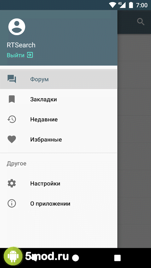Screen dimensions: 151x268
Task: Open Настройки from the drawer
Action: (59, 184)
